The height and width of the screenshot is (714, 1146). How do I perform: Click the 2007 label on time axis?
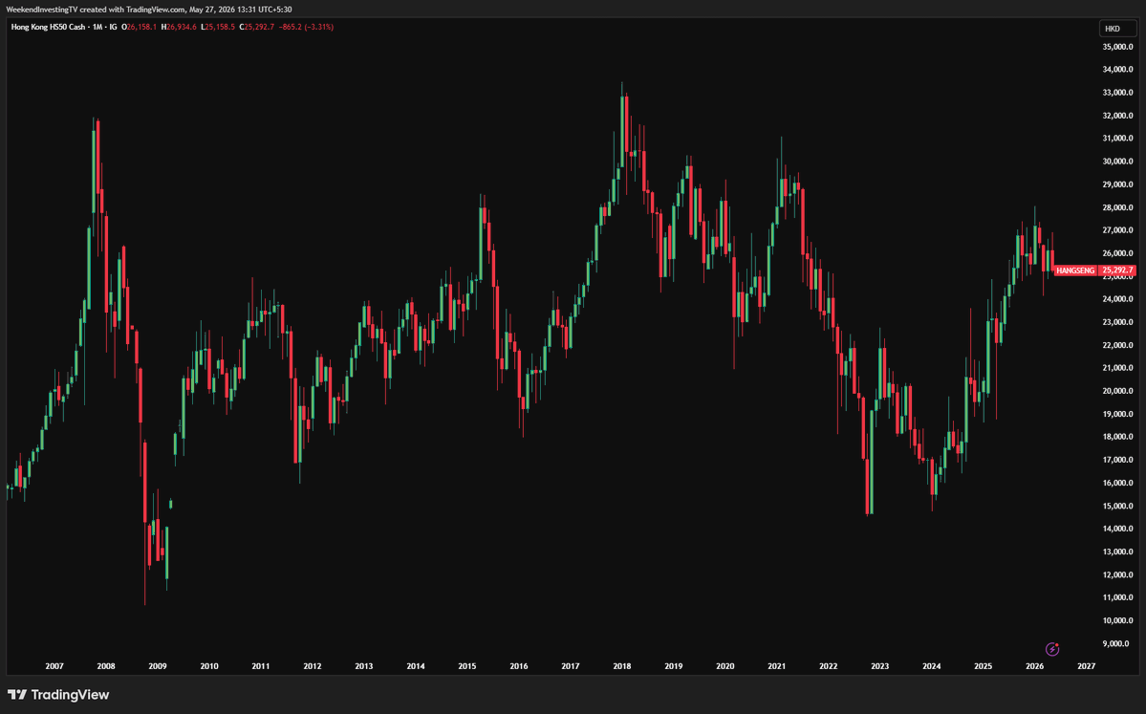pos(54,666)
